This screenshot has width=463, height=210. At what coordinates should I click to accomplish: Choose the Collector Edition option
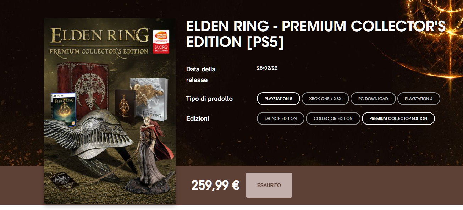[333, 118]
